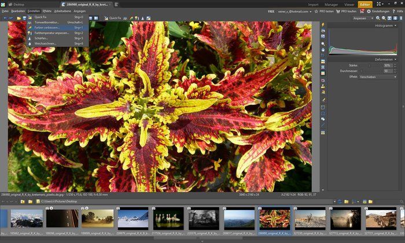Click the filmstrip path C:\Users Pictures Desktop
The width and height of the screenshot is (405, 243).
[x=59, y=201]
